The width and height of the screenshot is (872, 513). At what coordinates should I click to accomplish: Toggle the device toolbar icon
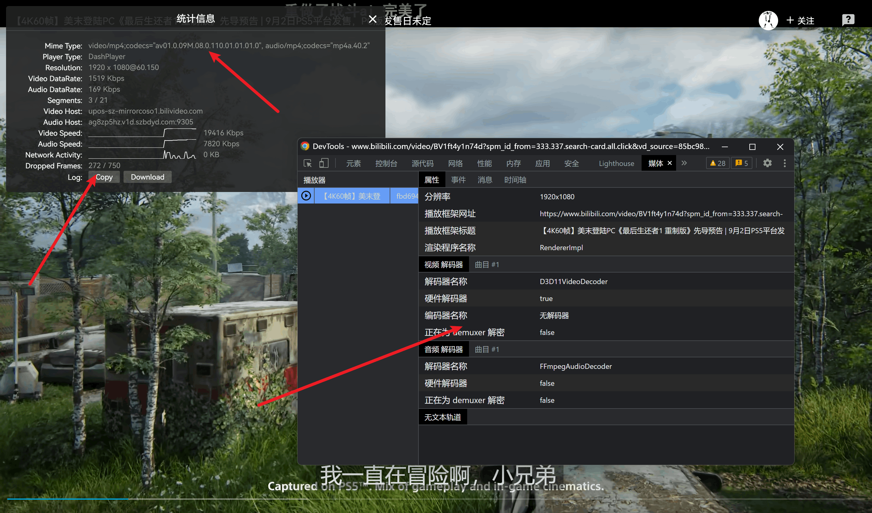click(x=324, y=163)
